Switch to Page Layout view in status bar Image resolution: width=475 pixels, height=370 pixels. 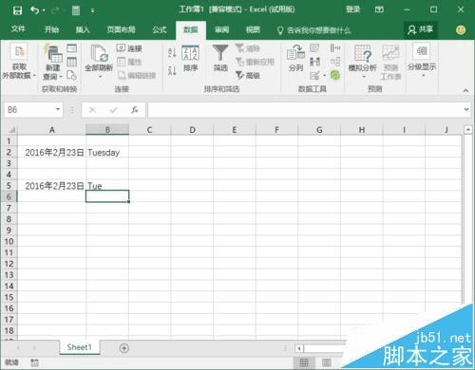coord(327,362)
